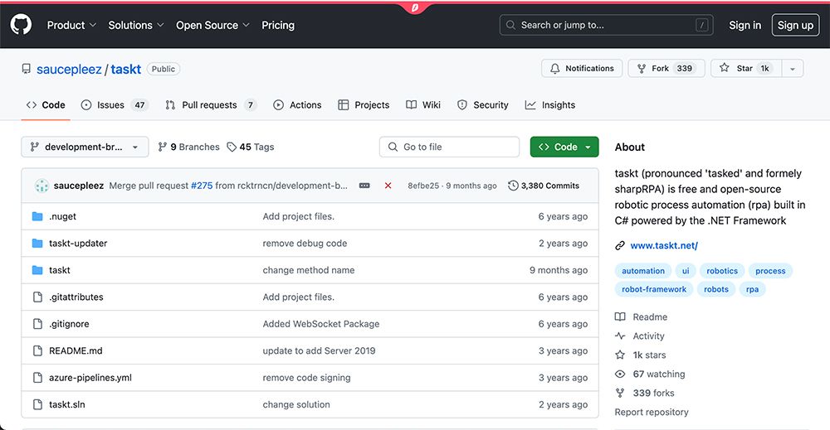Open pull request #275 link
The width and height of the screenshot is (830, 430).
click(202, 186)
